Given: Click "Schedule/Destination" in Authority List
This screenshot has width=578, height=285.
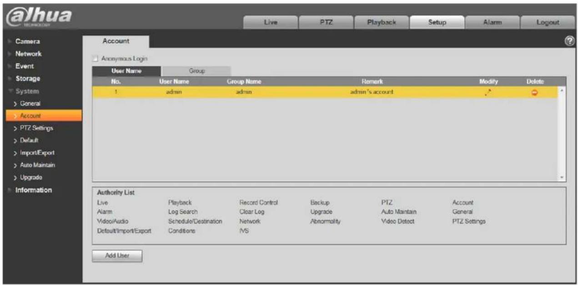Looking at the screenshot, I should [x=195, y=221].
